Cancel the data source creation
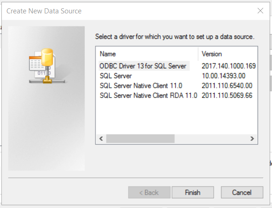 242,192
